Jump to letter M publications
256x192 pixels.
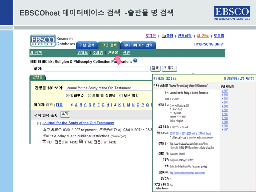(128, 105)
